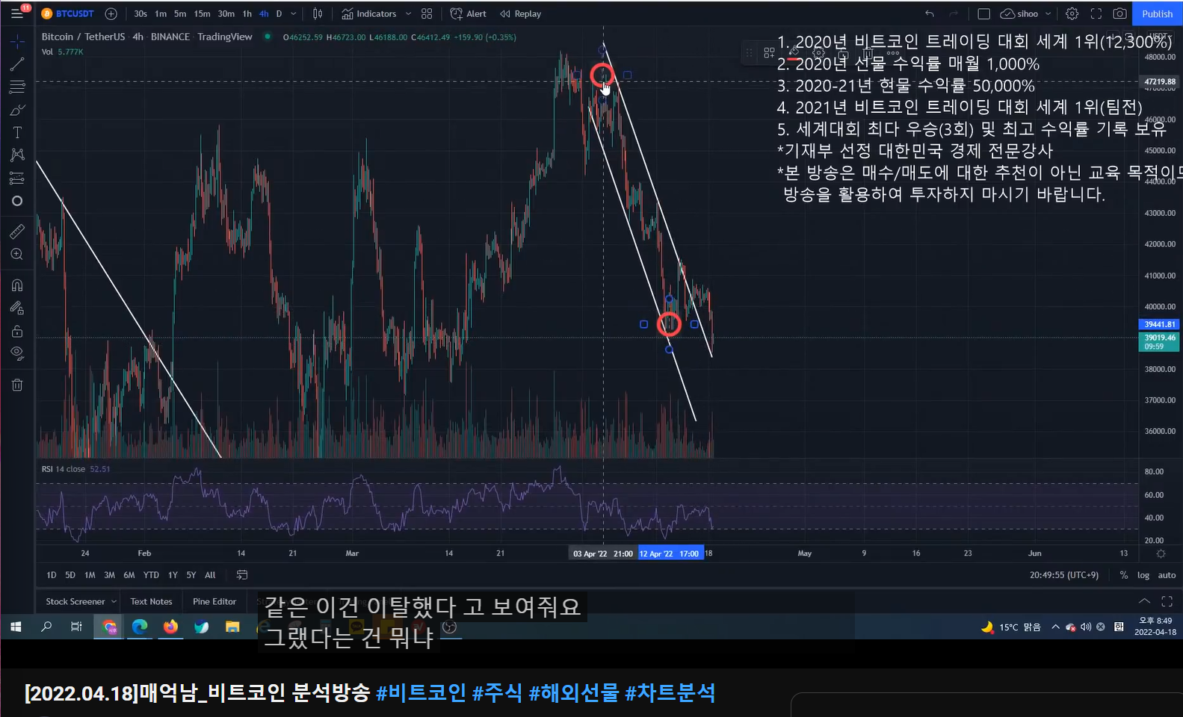Switch to the 1m interval
This screenshot has width=1183, height=717.
[x=161, y=13]
